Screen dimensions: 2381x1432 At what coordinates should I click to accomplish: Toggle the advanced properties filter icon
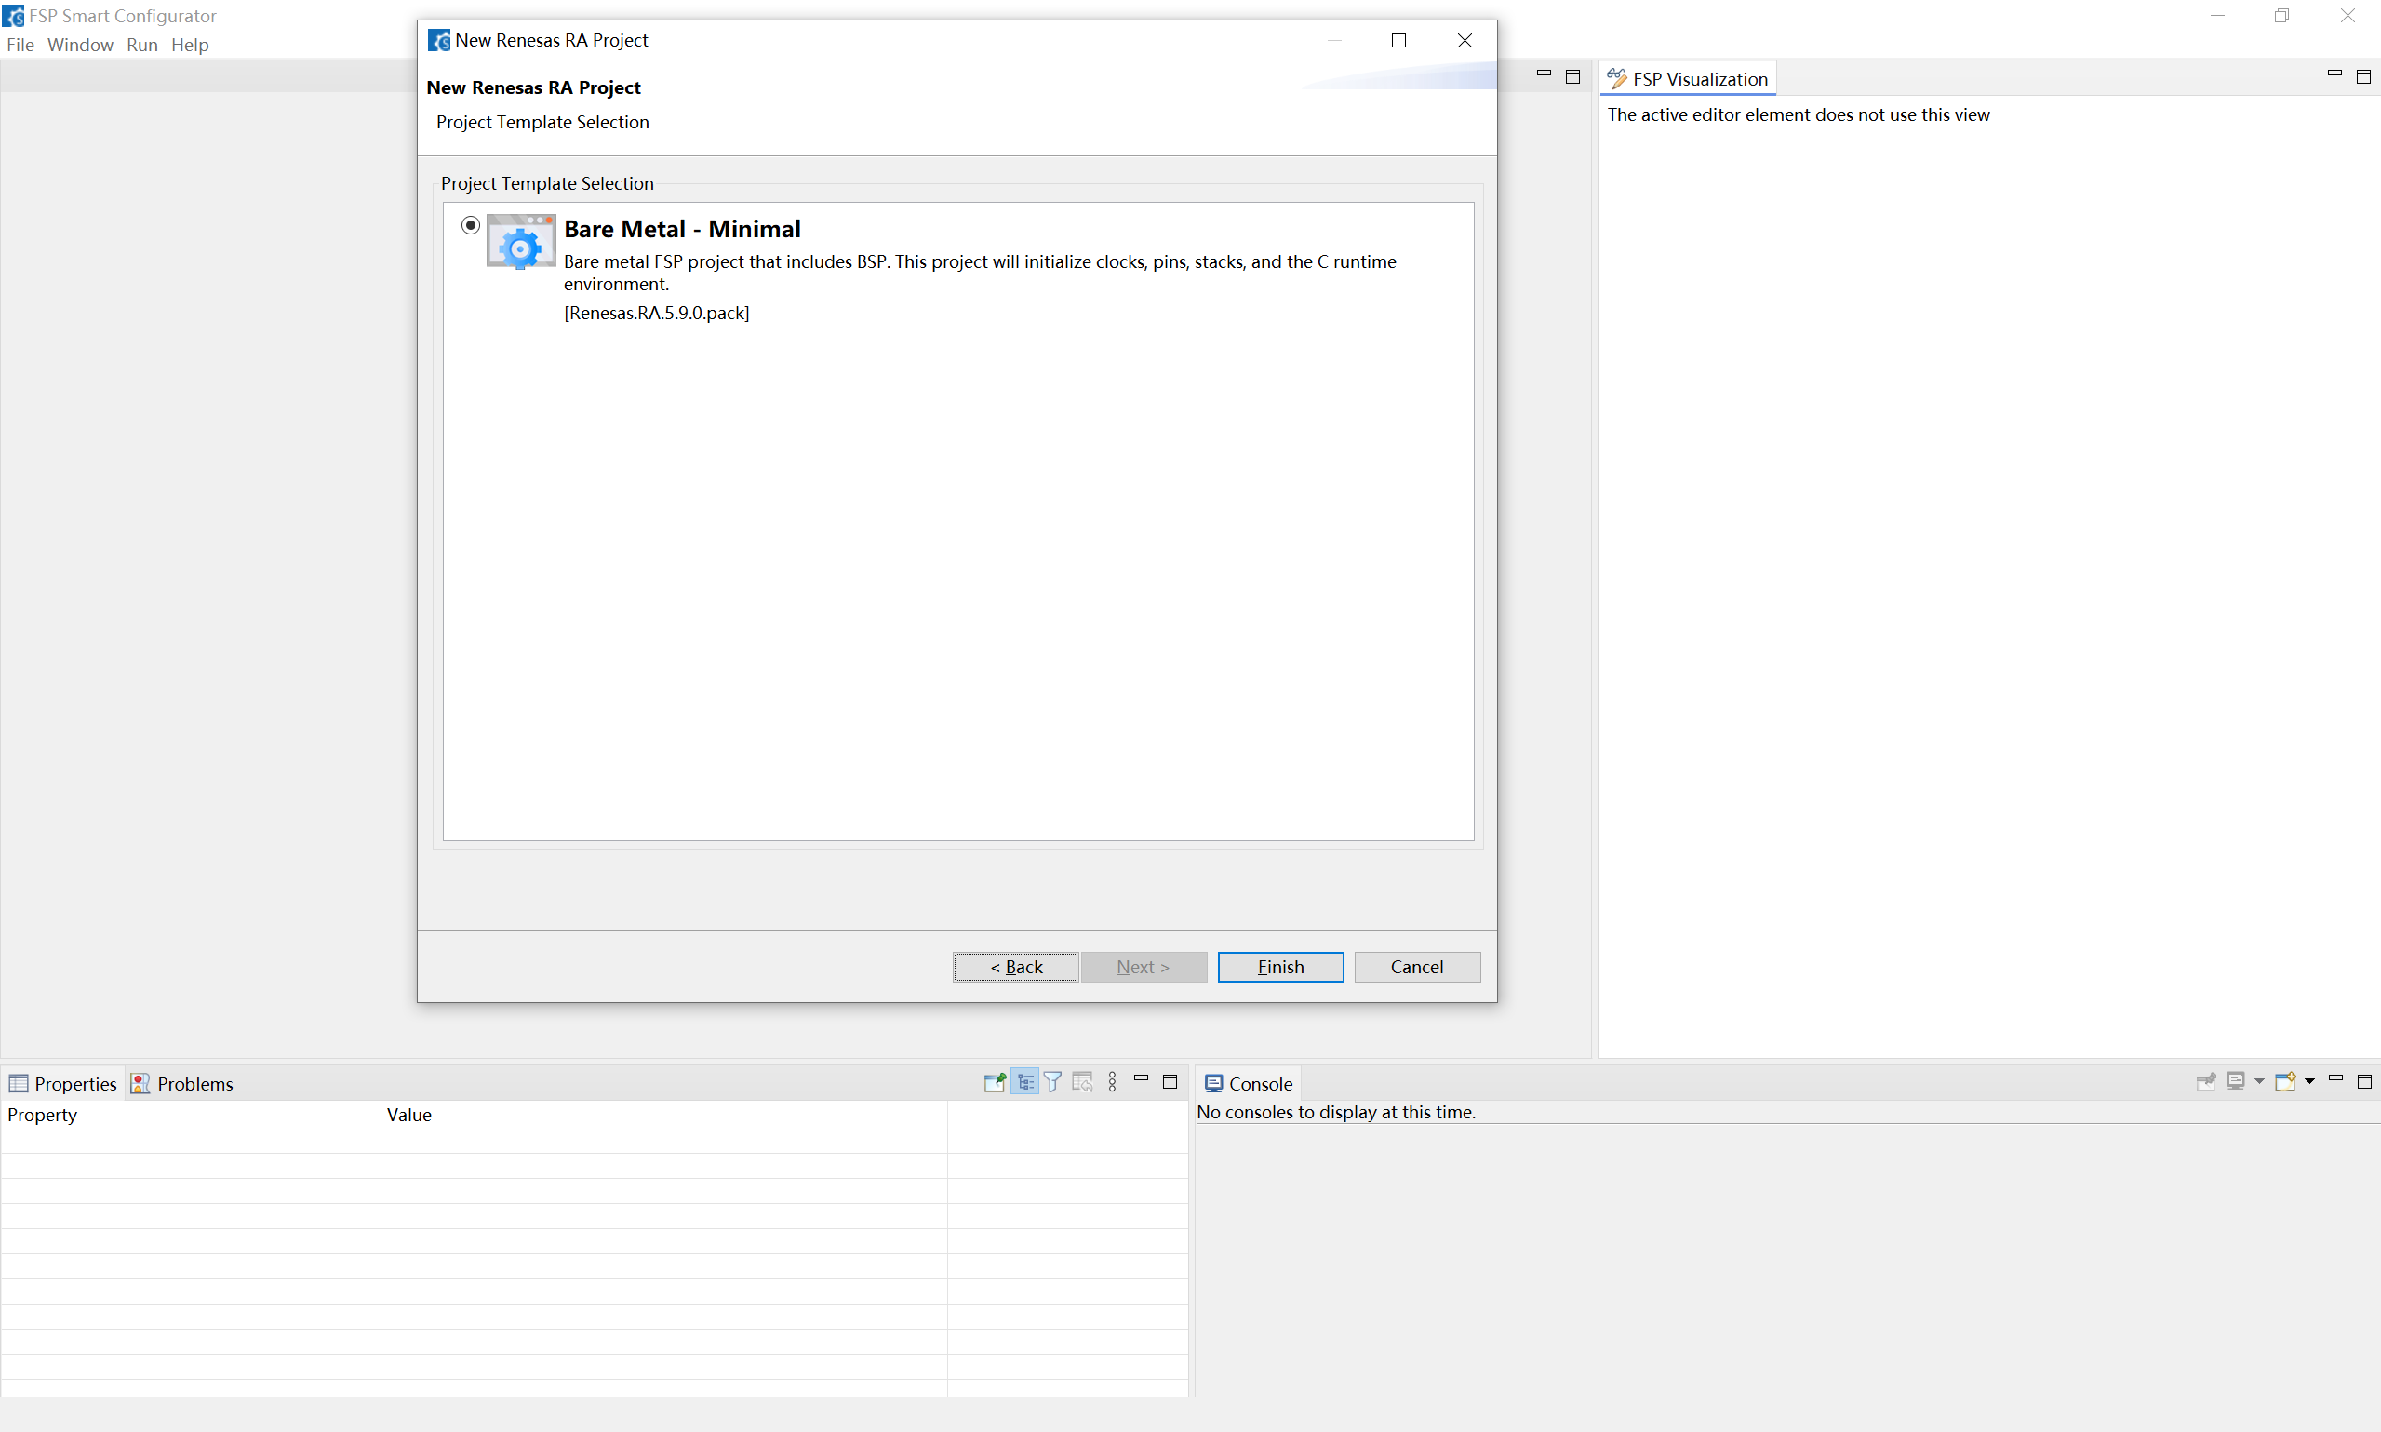coord(1053,1082)
